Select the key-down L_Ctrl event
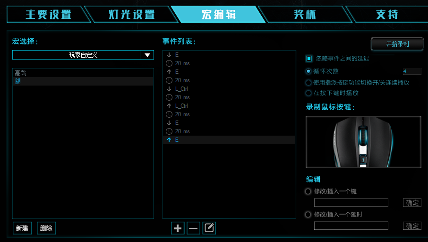This screenshot has width=428, height=242. coord(229,89)
